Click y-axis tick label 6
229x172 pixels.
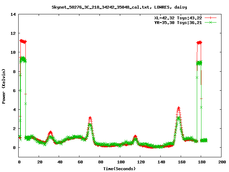[14, 91]
